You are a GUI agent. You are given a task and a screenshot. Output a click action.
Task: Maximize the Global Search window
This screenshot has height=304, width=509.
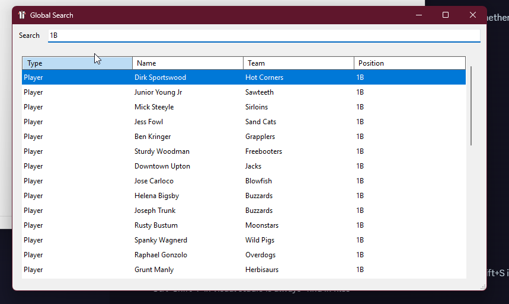pos(446,15)
